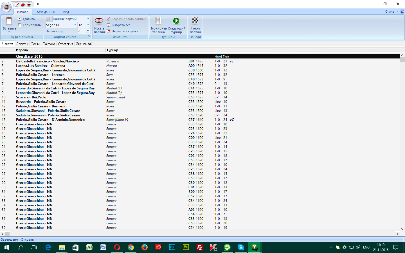Switch to the База данных ribbon tab

(x=46, y=12)
